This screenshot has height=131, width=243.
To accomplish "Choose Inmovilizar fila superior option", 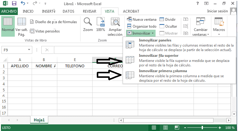I will pos(179,60).
